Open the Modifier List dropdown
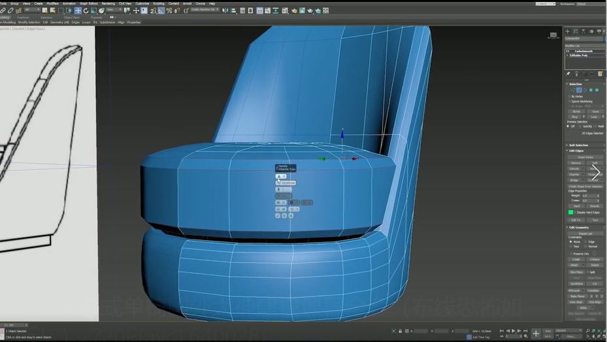The width and height of the screenshot is (607, 342). pyautogui.click(x=585, y=46)
